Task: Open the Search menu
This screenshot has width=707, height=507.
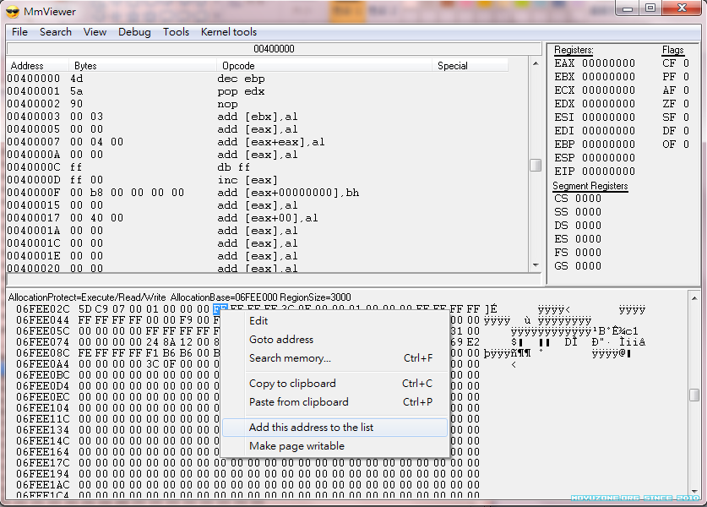Action: (56, 32)
